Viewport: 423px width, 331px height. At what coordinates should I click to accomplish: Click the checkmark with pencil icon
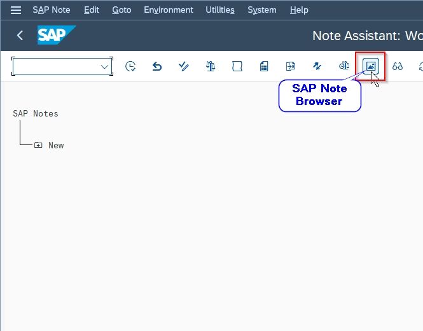[x=183, y=66]
